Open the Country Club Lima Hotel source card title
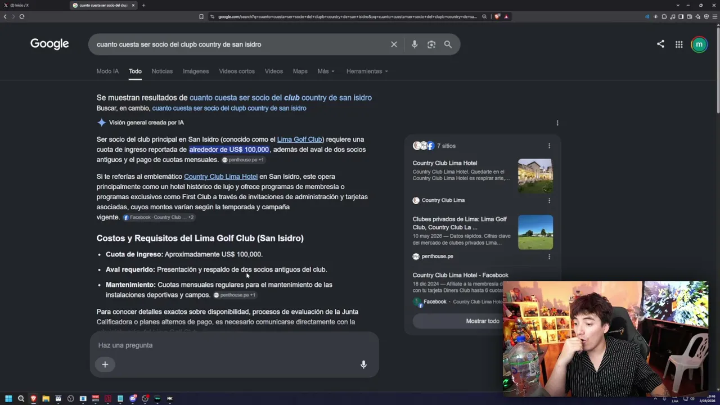The image size is (720, 405). click(x=445, y=163)
